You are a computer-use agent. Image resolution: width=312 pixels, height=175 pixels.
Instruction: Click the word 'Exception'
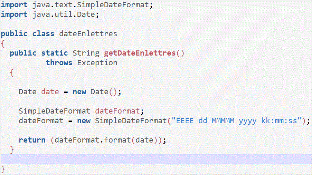97,63
